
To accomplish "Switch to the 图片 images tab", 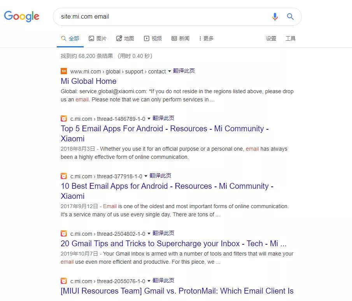I will point(97,38).
